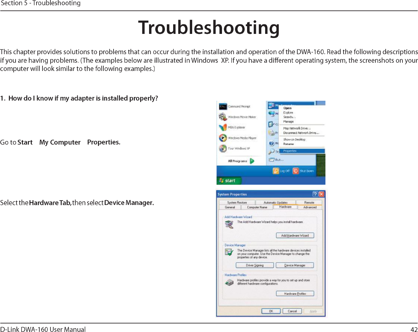Image resolution: width=418 pixels, height=332 pixels.
Task: Select the General tab
Action: click(230, 207)
